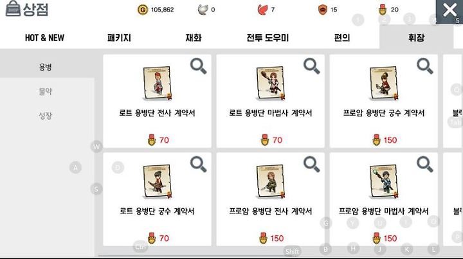The image size is (463, 259).
Task: Inspect 로트 용병단 전사 계약서 with magnifier
Action: pos(199,66)
